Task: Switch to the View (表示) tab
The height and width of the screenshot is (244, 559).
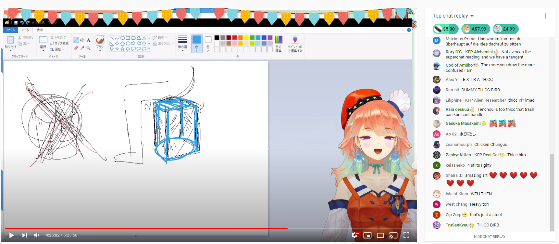Action: [x=40, y=30]
